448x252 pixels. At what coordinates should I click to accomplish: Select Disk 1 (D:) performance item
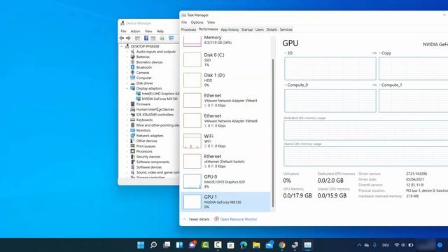(225, 80)
